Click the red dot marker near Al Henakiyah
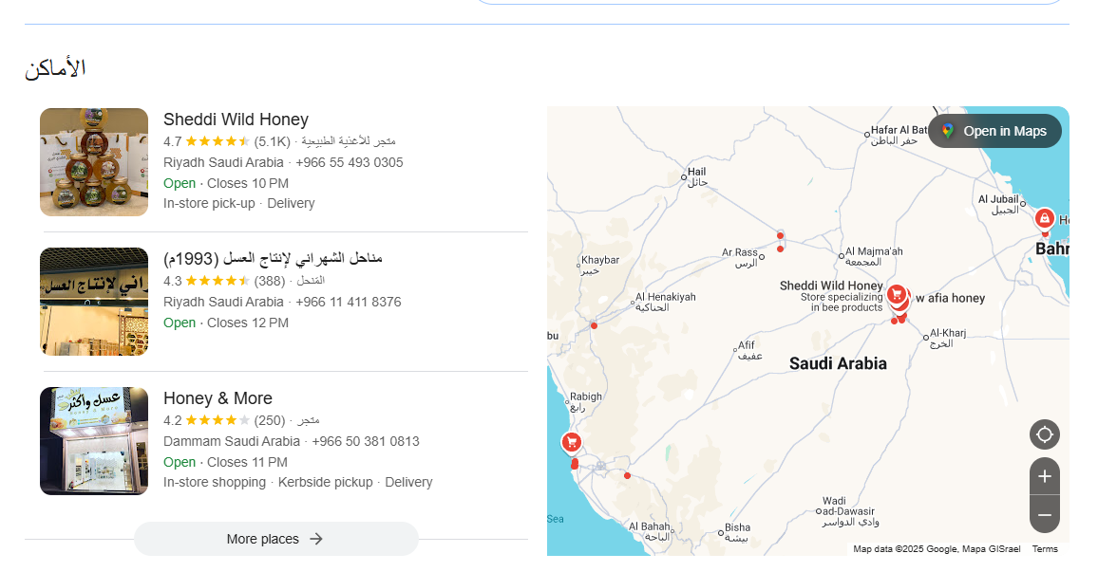 (594, 325)
